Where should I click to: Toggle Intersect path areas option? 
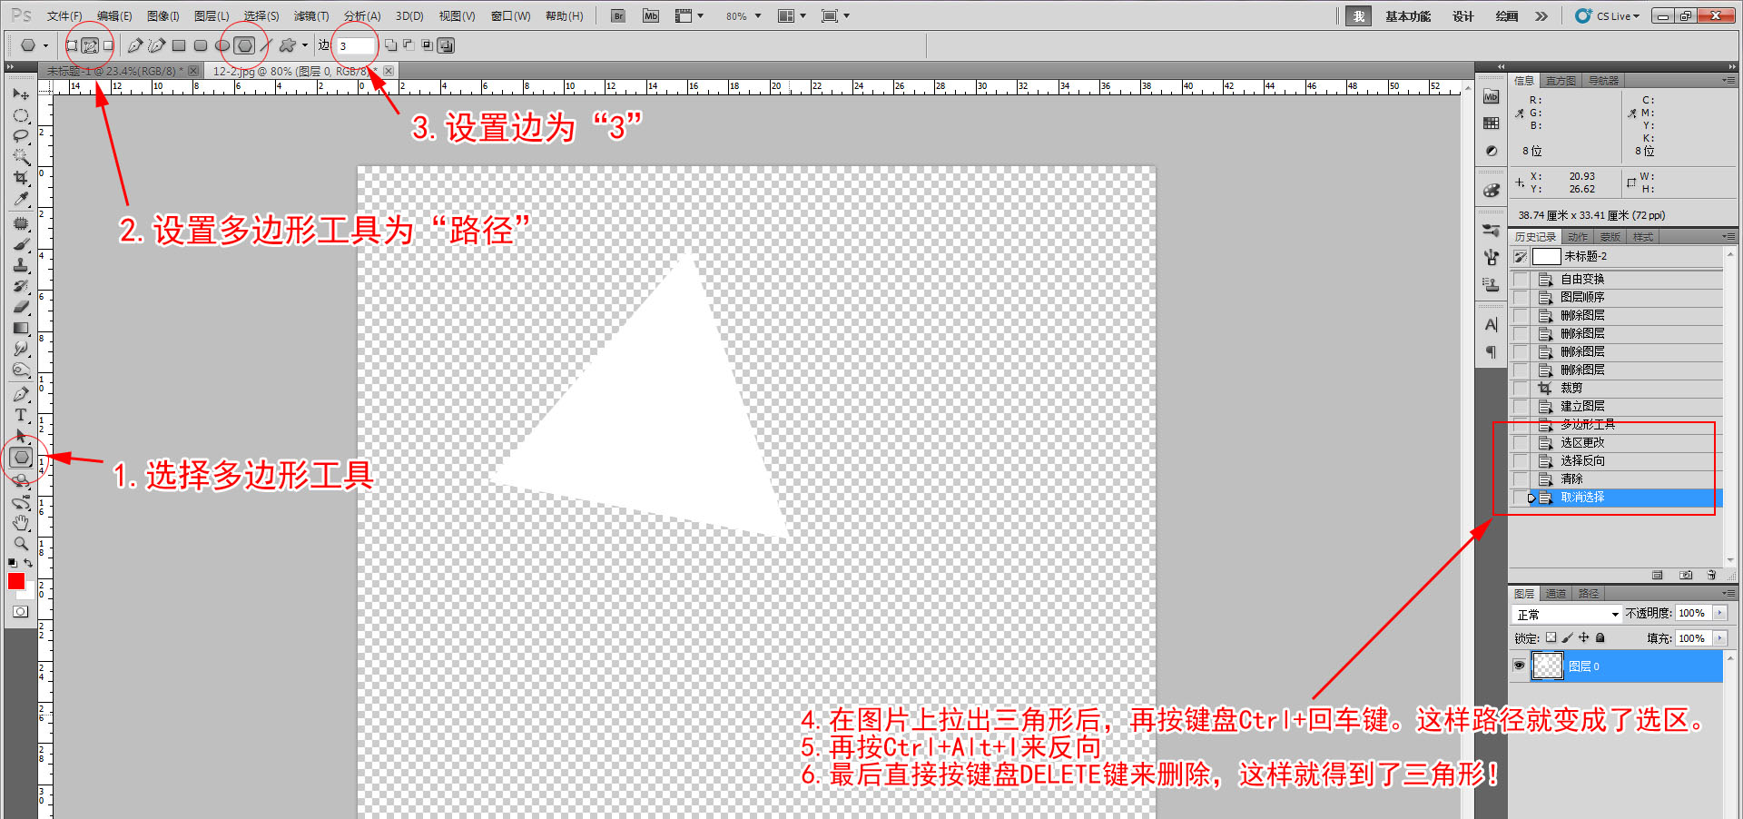(x=428, y=45)
